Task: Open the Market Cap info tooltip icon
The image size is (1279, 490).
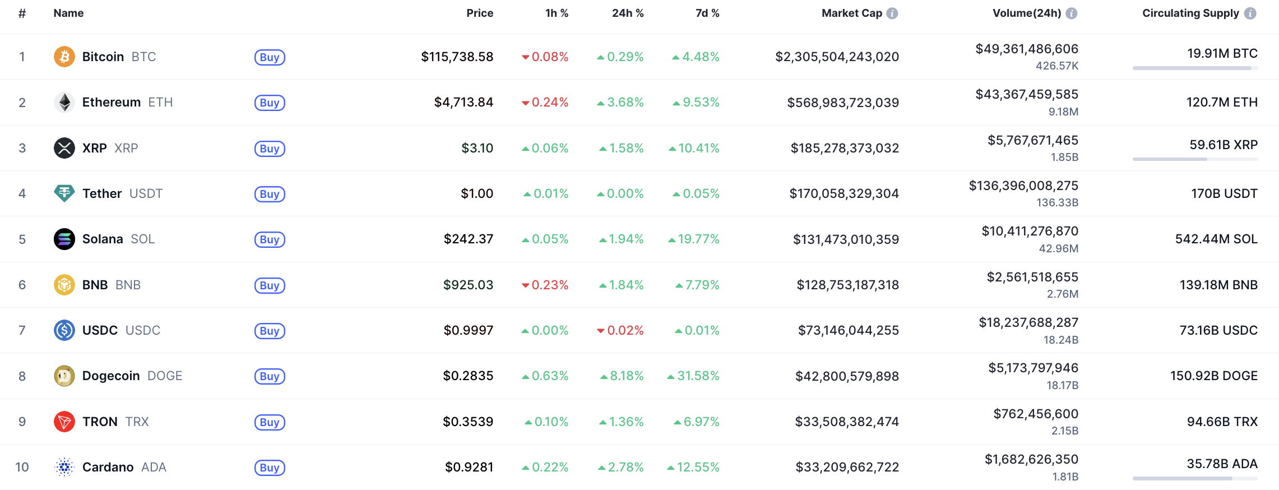Action: (x=892, y=13)
